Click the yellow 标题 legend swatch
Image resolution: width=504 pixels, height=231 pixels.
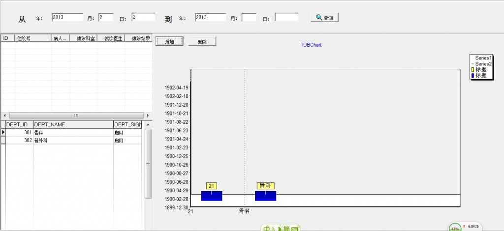click(472, 70)
